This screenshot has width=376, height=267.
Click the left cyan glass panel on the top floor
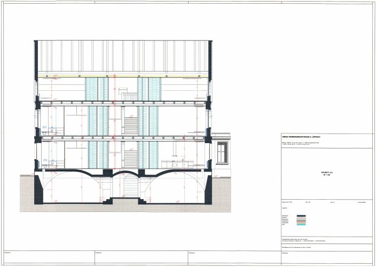(x=92, y=88)
